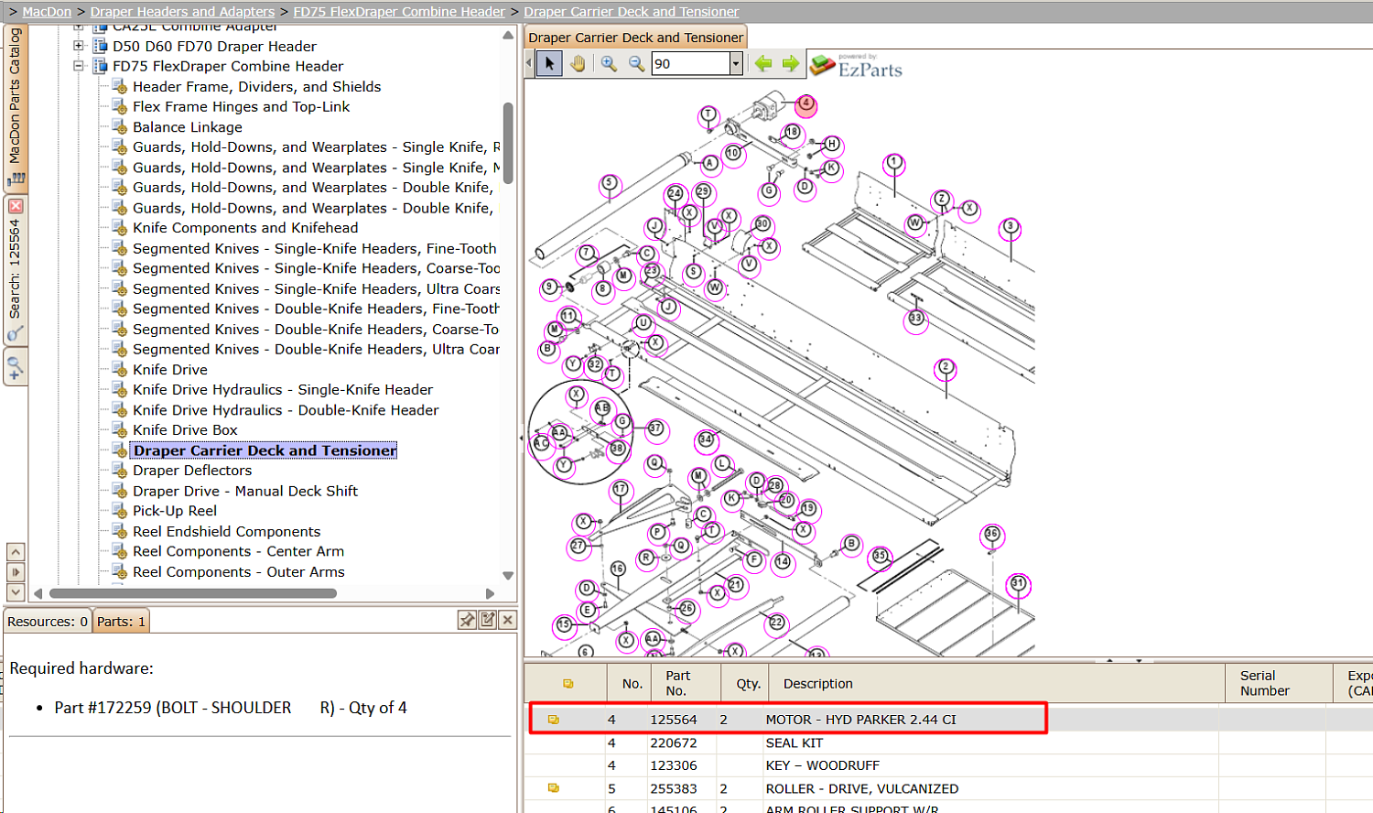Screen dimensions: 1373x813
Task: Select callout 36 on the diagram
Action: (x=992, y=534)
